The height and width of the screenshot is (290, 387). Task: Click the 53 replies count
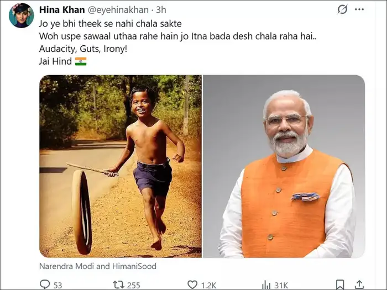click(57, 285)
